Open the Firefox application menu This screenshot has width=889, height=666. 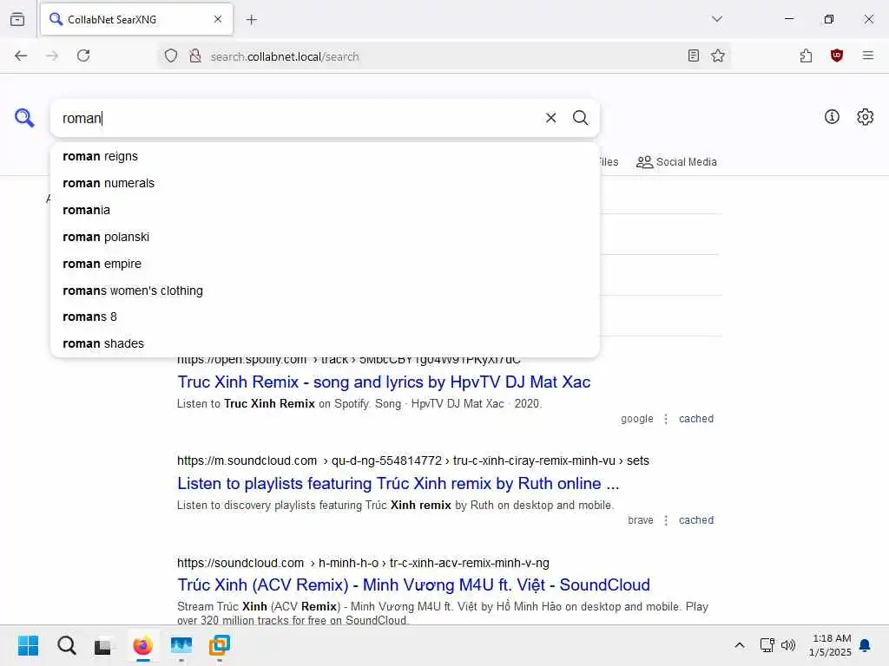[x=867, y=55]
